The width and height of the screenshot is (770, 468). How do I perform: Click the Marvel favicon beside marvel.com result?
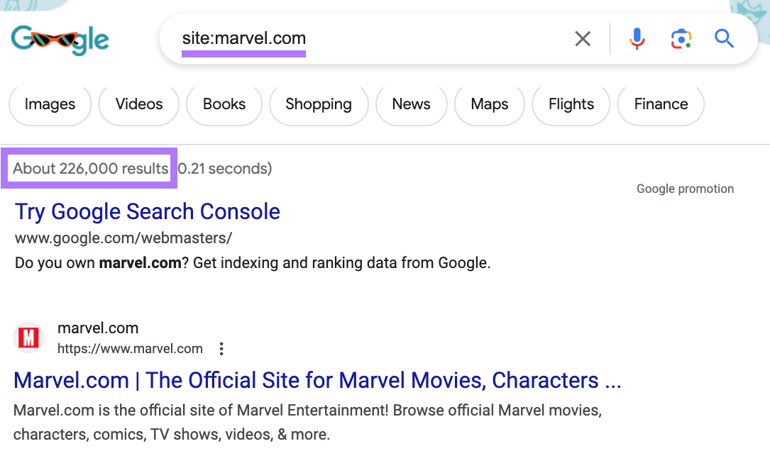[x=28, y=338]
